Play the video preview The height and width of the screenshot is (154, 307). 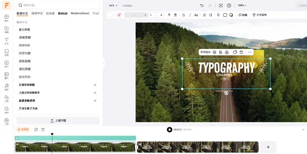coord(169,129)
